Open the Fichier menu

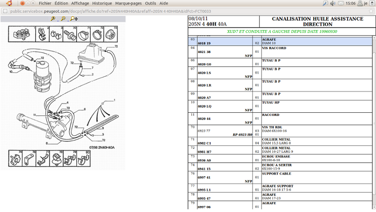(x=45, y=3)
